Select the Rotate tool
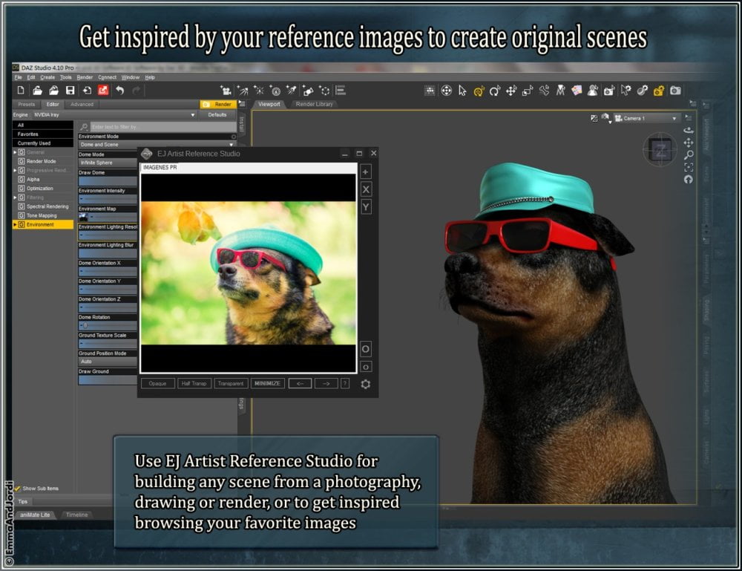This screenshot has width=742, height=571. coord(494,91)
